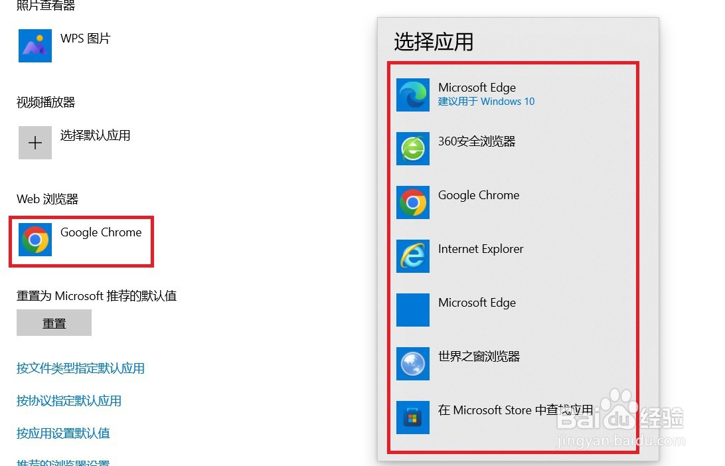Select the Internet Explorer icon
725x466 pixels.
point(413,256)
